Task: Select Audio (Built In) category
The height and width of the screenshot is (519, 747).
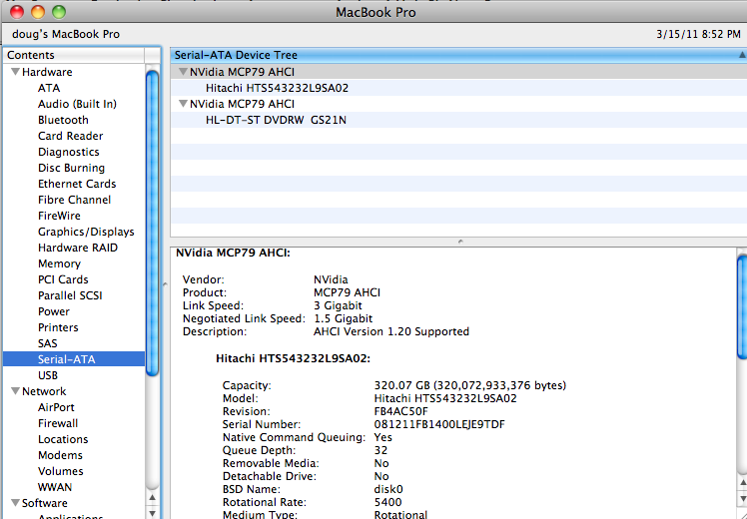Action: tap(77, 104)
